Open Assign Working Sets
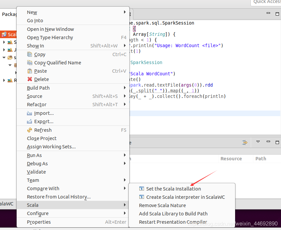Viewport: 281px width, 230px height. point(73,147)
